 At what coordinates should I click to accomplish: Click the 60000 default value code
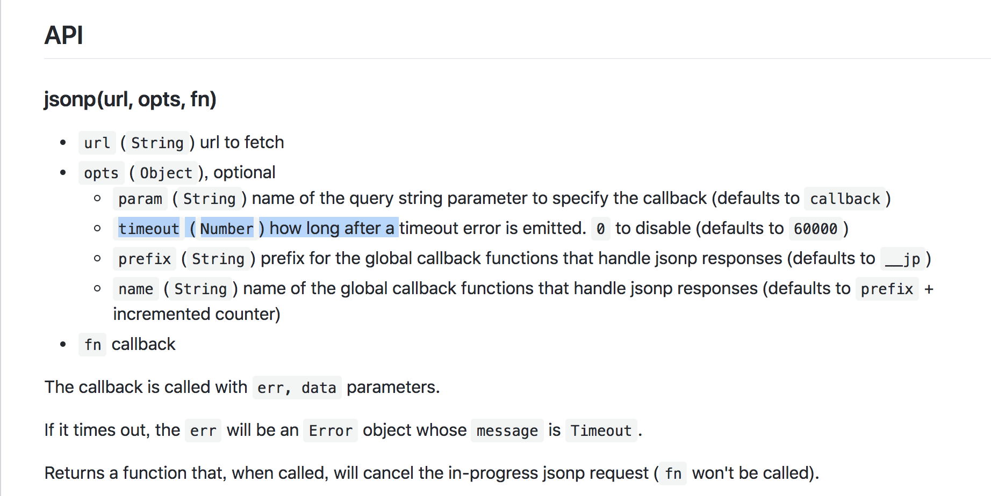click(x=815, y=229)
